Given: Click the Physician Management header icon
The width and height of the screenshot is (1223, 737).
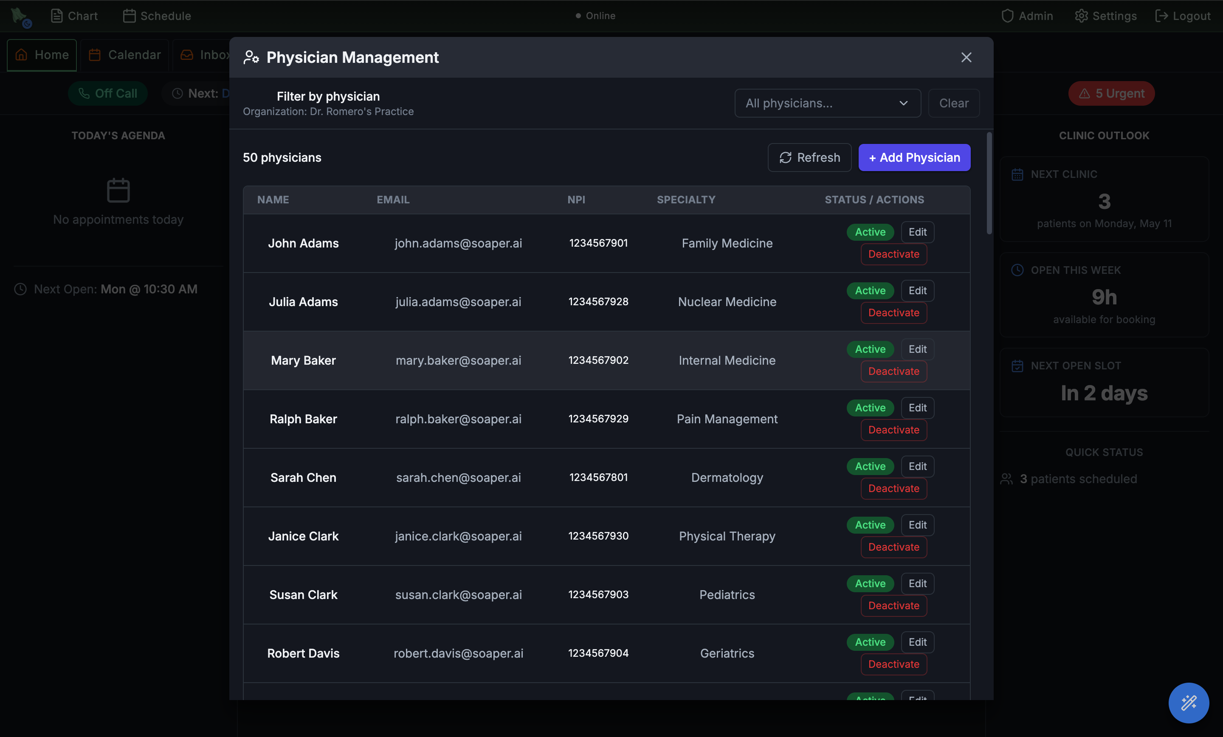Looking at the screenshot, I should [x=251, y=58].
